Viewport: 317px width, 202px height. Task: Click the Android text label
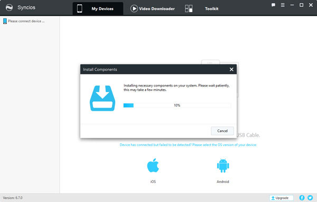[223, 181]
